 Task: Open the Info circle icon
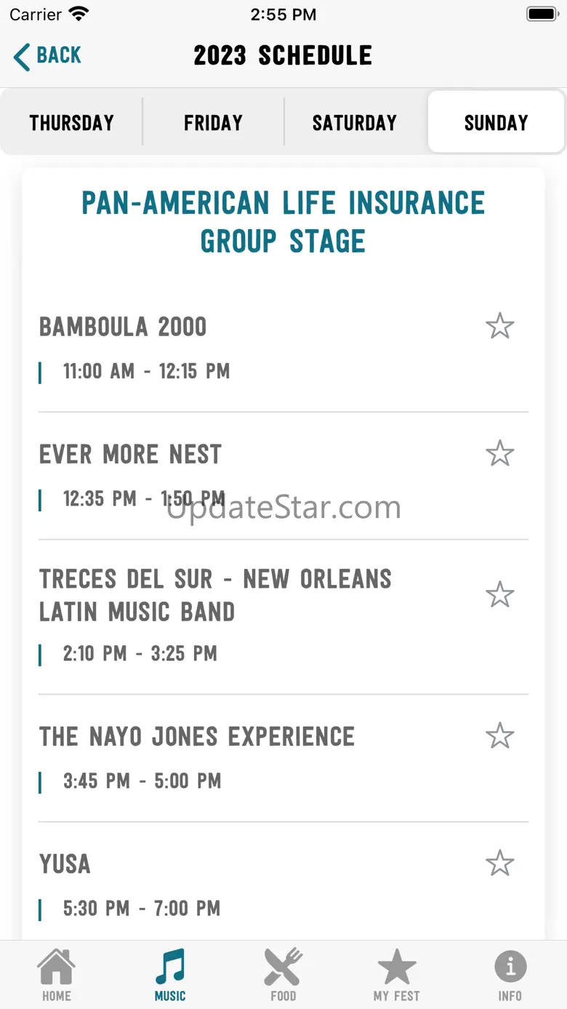click(x=510, y=968)
